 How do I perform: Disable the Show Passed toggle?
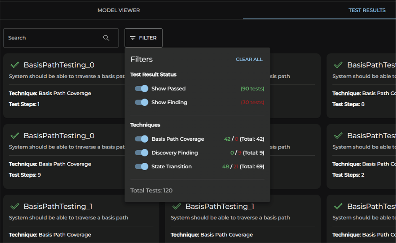(141, 89)
